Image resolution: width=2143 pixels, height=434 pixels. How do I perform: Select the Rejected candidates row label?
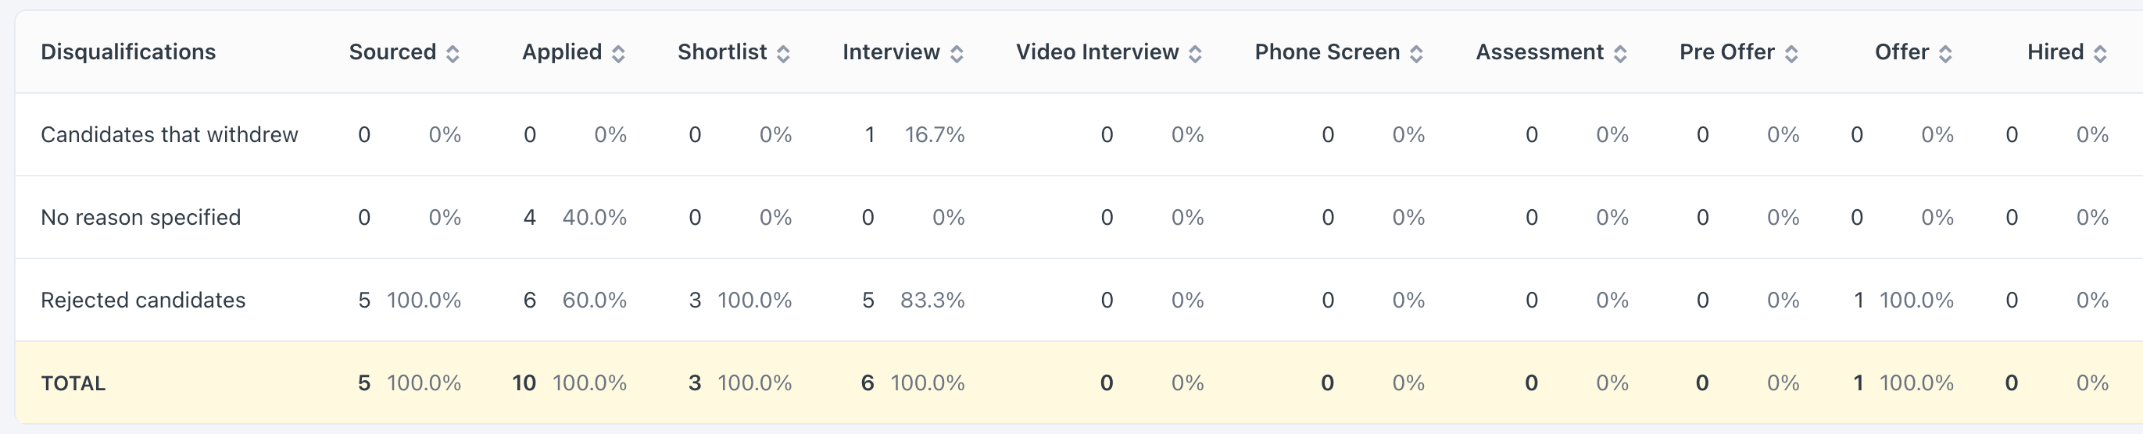(x=143, y=301)
